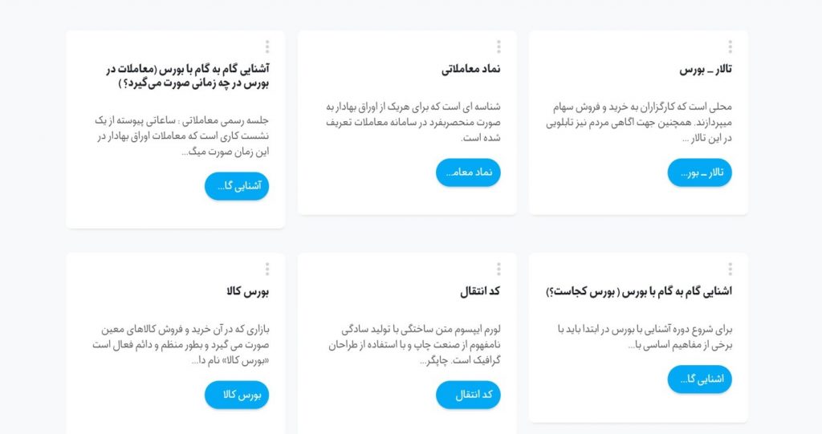Screen dimensions: 822x434
Task: Open title about معاملات در بورس timing
Action: pyautogui.click(x=188, y=76)
